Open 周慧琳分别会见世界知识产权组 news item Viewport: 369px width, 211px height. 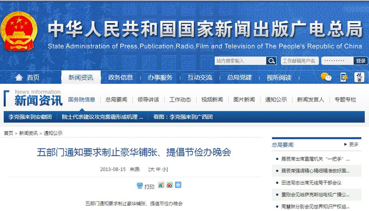point(315,207)
